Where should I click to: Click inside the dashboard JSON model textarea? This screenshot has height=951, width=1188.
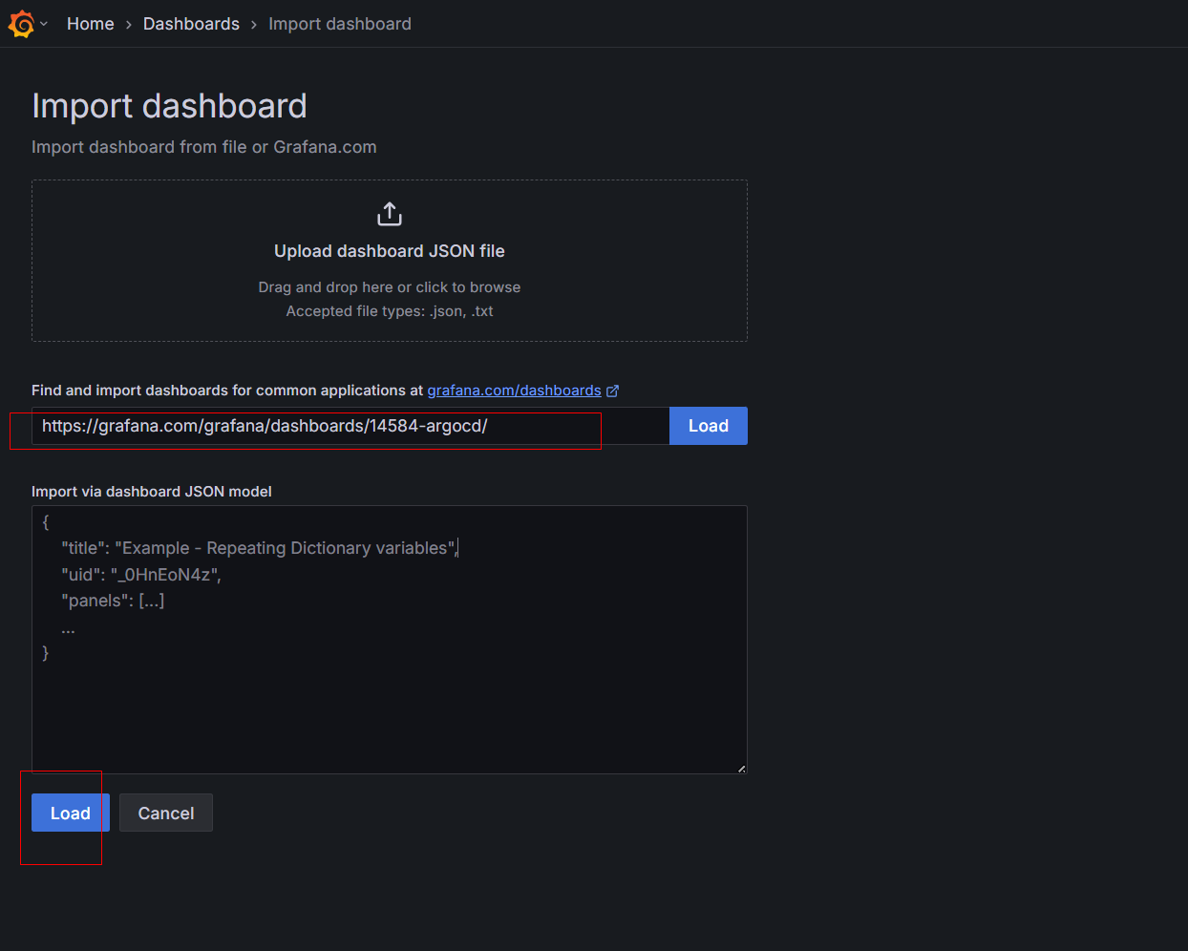(x=390, y=640)
